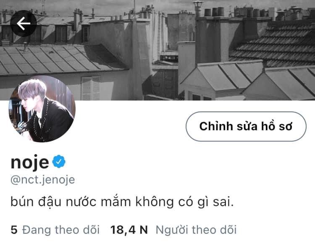Select the display name noje
The height and width of the screenshot is (248, 315).
(30, 162)
